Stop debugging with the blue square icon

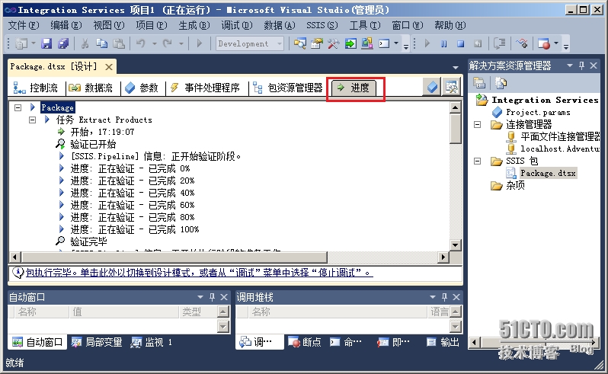[460, 43]
